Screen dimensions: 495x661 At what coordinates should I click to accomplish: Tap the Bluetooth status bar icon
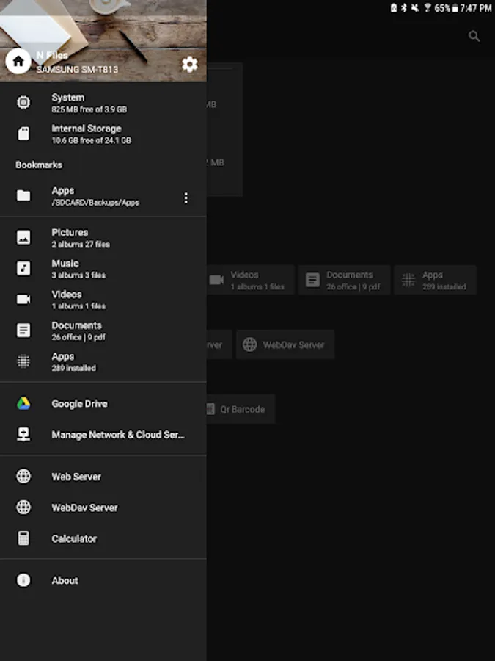pos(404,7)
